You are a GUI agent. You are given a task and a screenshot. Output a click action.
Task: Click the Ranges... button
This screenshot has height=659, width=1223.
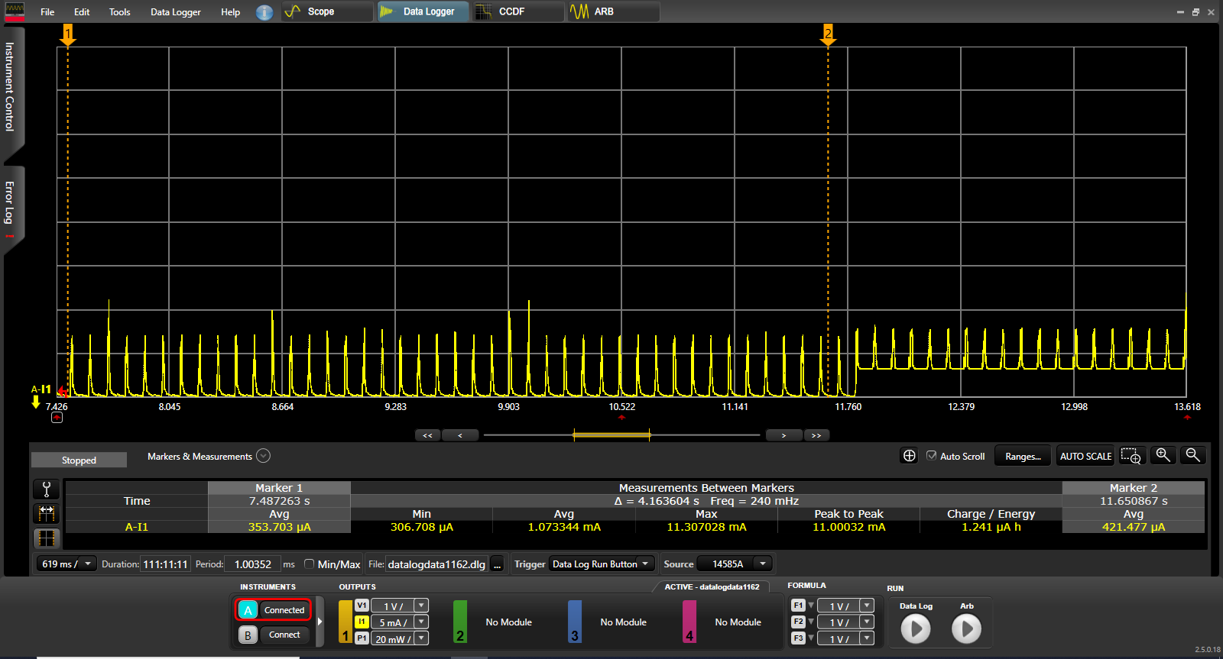1023,456
